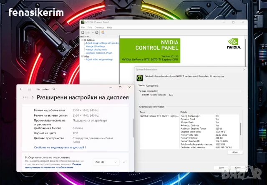The width and height of the screenshot is (267, 185).
Task: Select Configure Surround, PhysX in task tree
Action: (x=99, y=53)
